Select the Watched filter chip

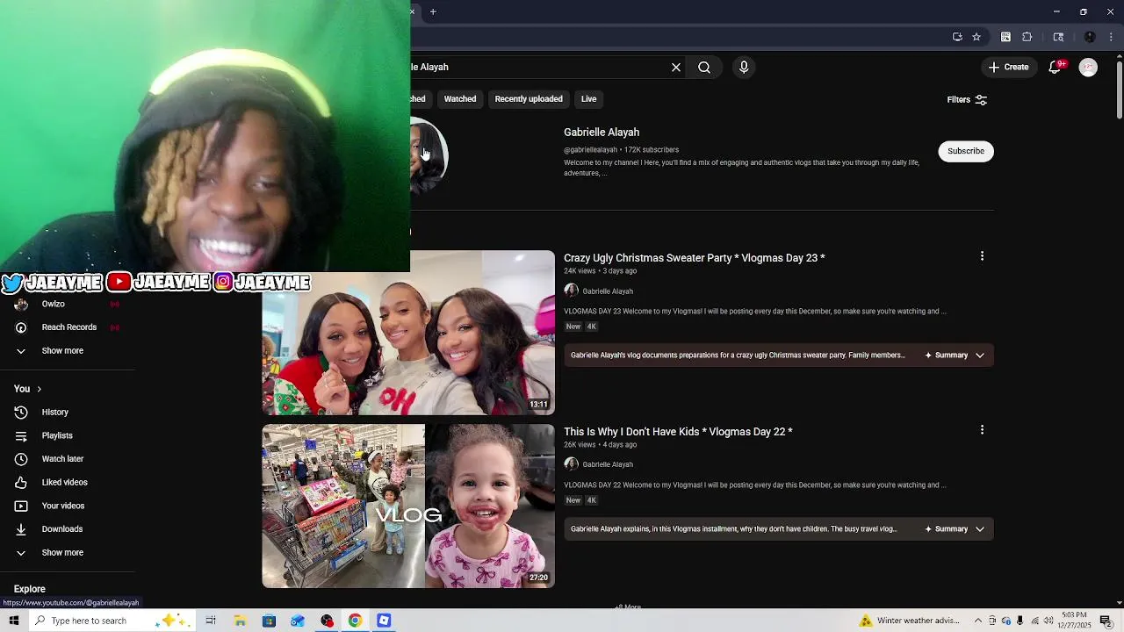(x=460, y=99)
